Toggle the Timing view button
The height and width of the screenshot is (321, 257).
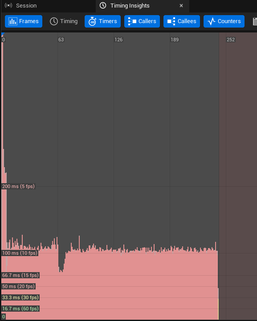[x=64, y=21]
